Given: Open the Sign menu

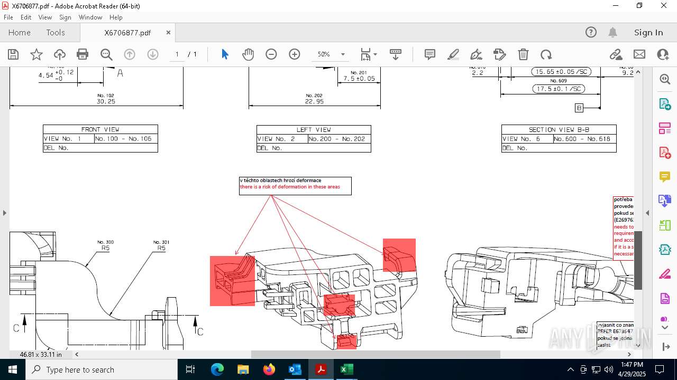Looking at the screenshot, I should pos(65,17).
